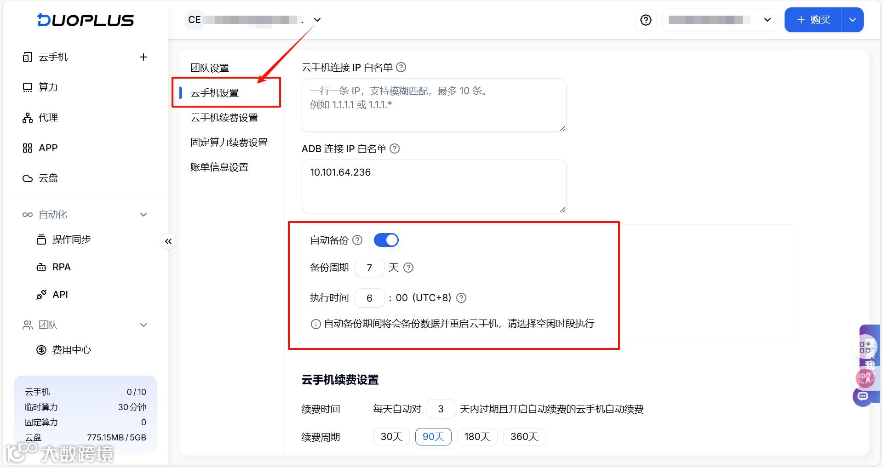Screen dimensions: 883x468
Task: Click 云盘 775.15MB / 5GB usage text
Action: [116, 438]
